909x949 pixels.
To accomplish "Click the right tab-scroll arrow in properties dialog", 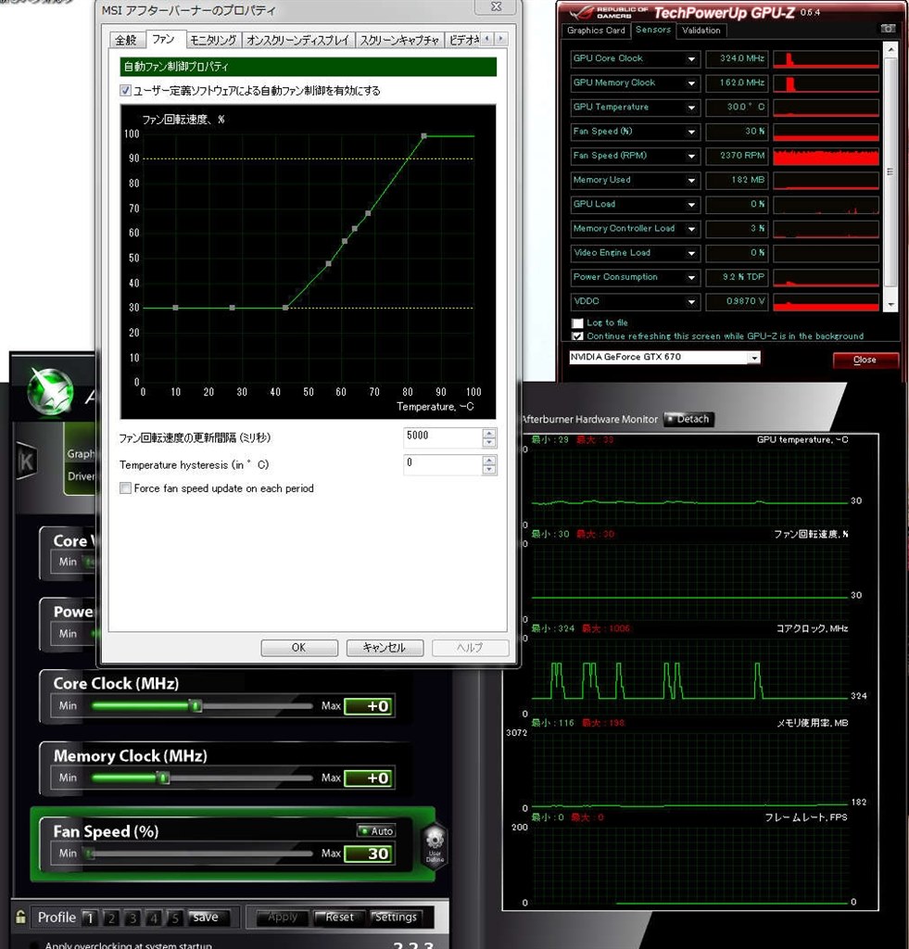I will point(500,40).
